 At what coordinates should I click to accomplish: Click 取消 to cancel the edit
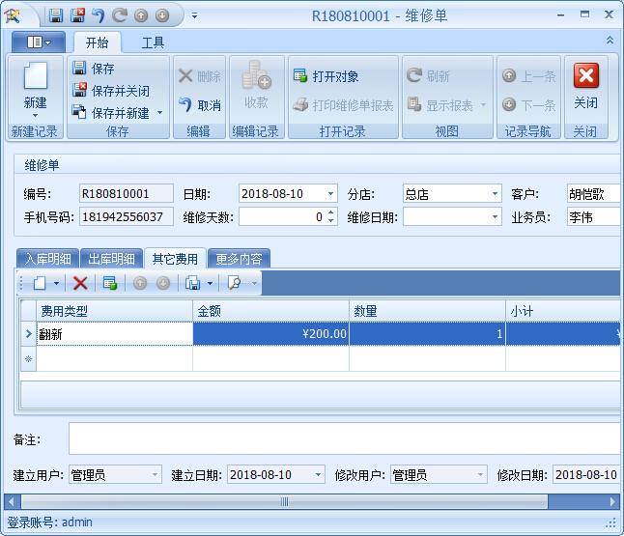pos(199,105)
